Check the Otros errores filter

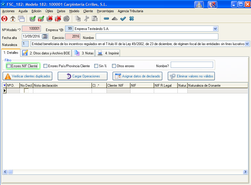[114, 66]
